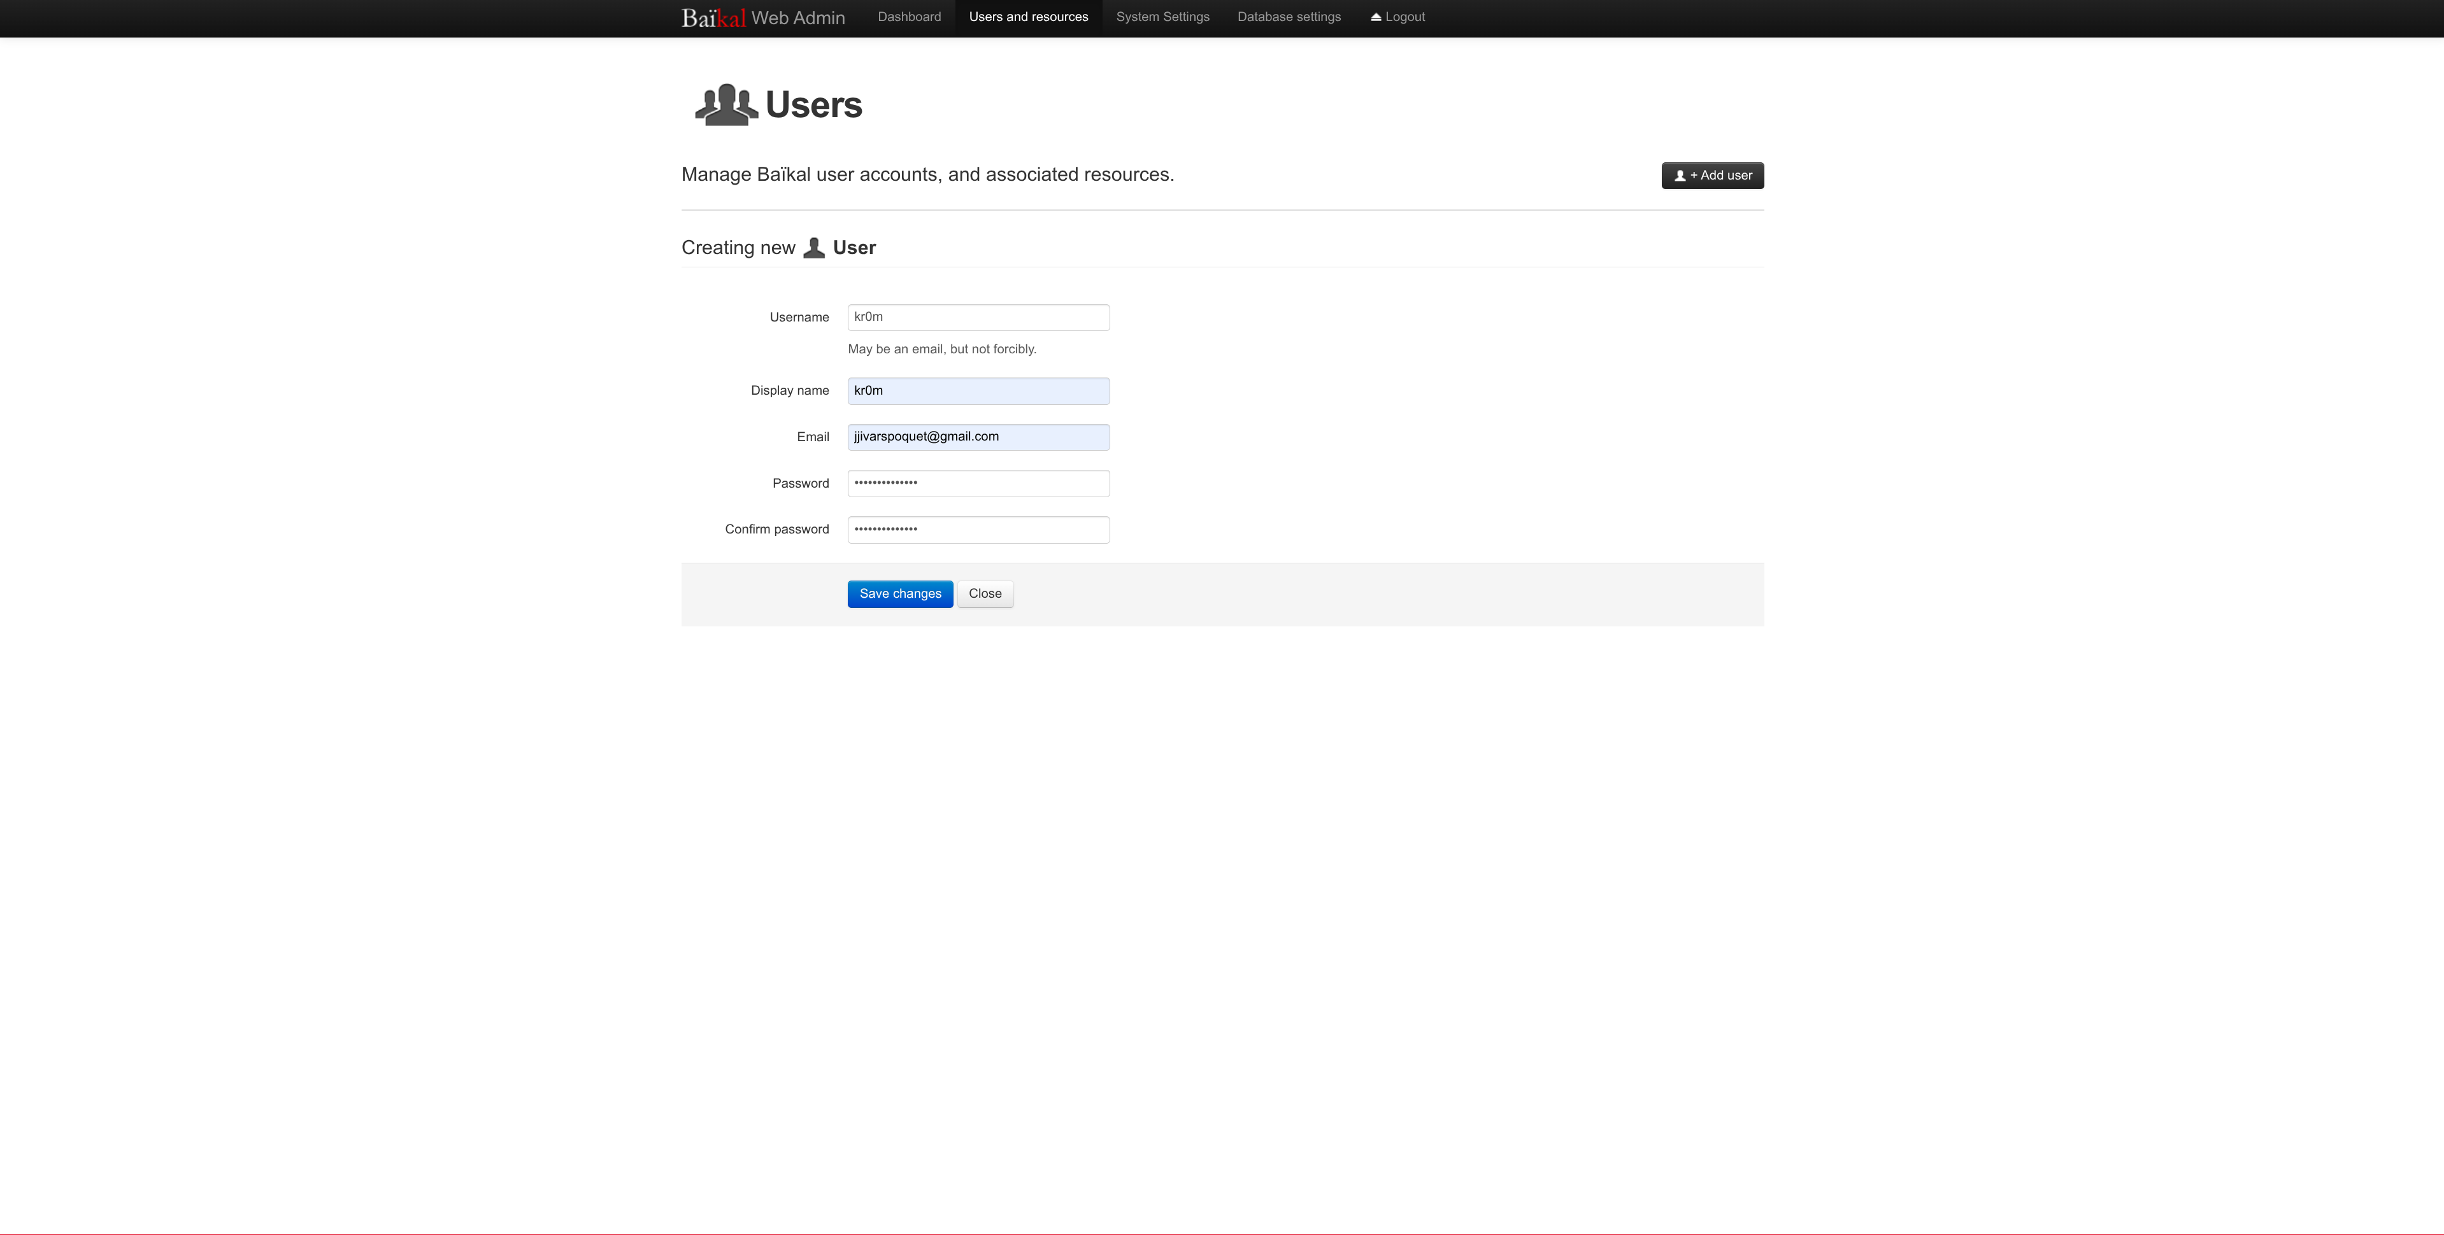Click the Baïkal Web Admin logo
Viewport: 2444px width, 1235px height.
pos(762,18)
